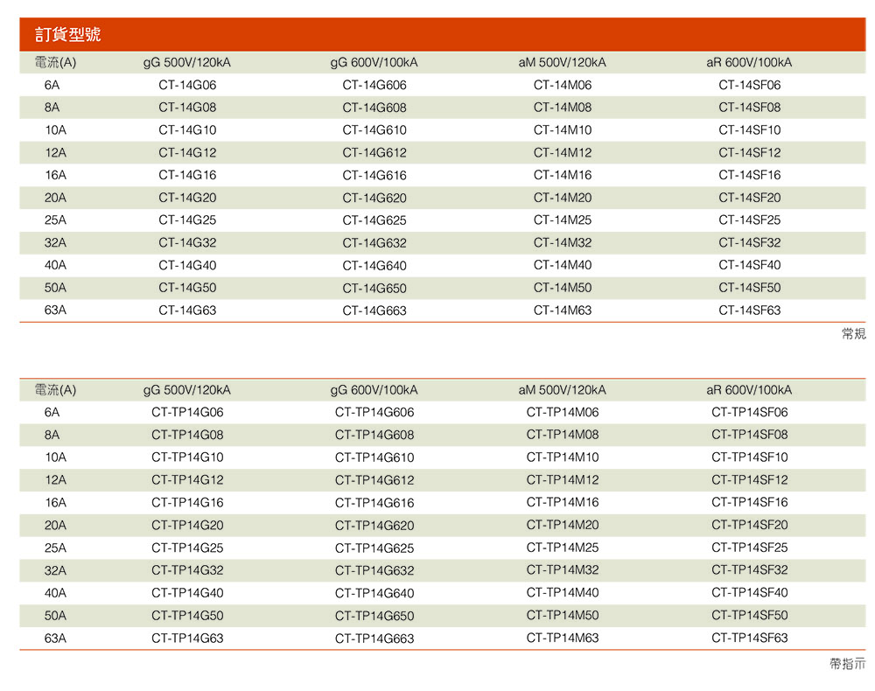This screenshot has height=691, width=875.
Task: Click the CT-14G612 cell
Action: (374, 153)
